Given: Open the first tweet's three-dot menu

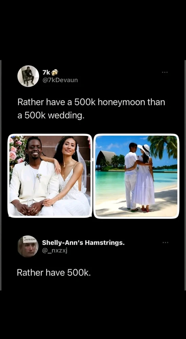Looking at the screenshot, I should pyautogui.click(x=165, y=72).
